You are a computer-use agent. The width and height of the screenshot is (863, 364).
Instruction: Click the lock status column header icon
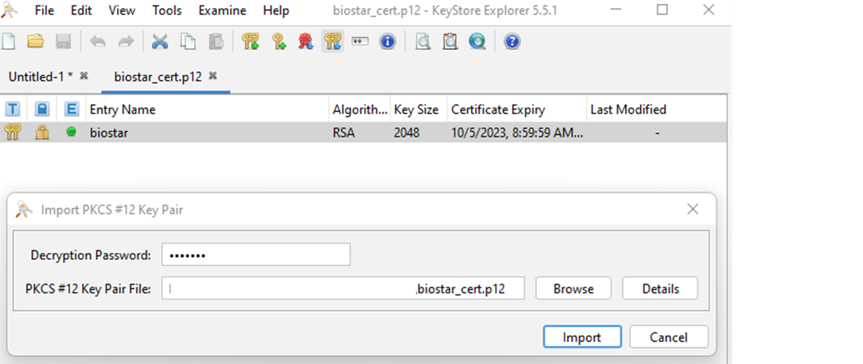42,109
